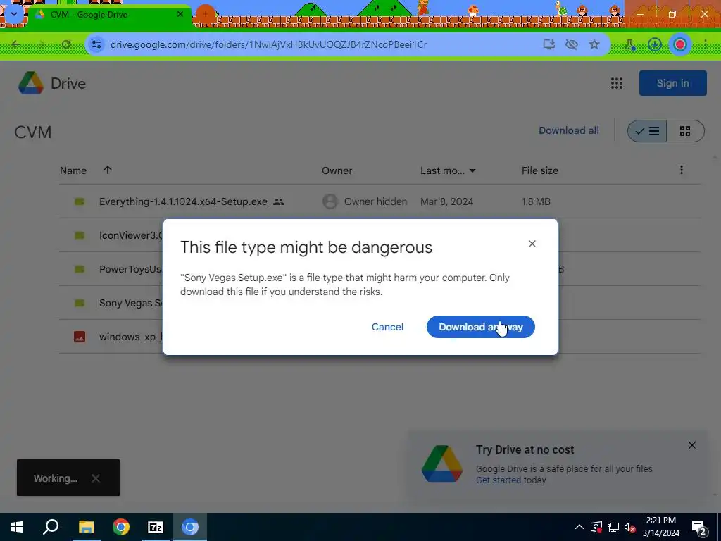Viewport: 721px width, 541px height.
Task: Open File Explorer from taskbar
Action: (86, 527)
